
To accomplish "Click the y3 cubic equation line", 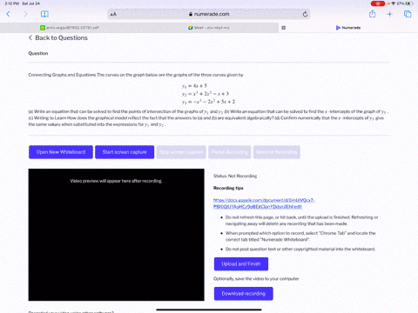I will [208, 102].
